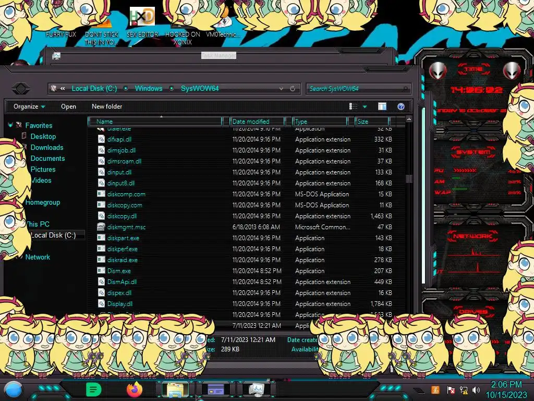The image size is (534, 401).
Task: Open Documents in navigation pane
Action: [x=47, y=158]
